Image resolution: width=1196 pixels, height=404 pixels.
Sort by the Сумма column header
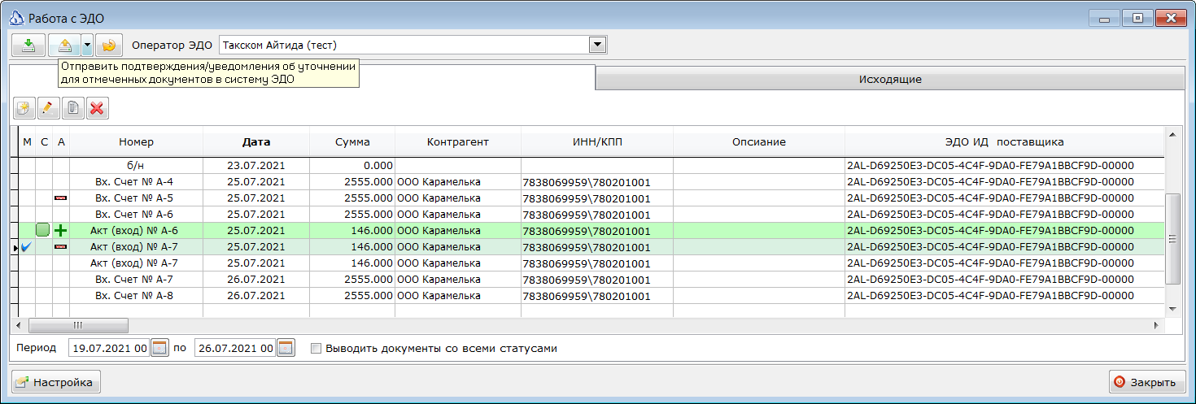352,141
